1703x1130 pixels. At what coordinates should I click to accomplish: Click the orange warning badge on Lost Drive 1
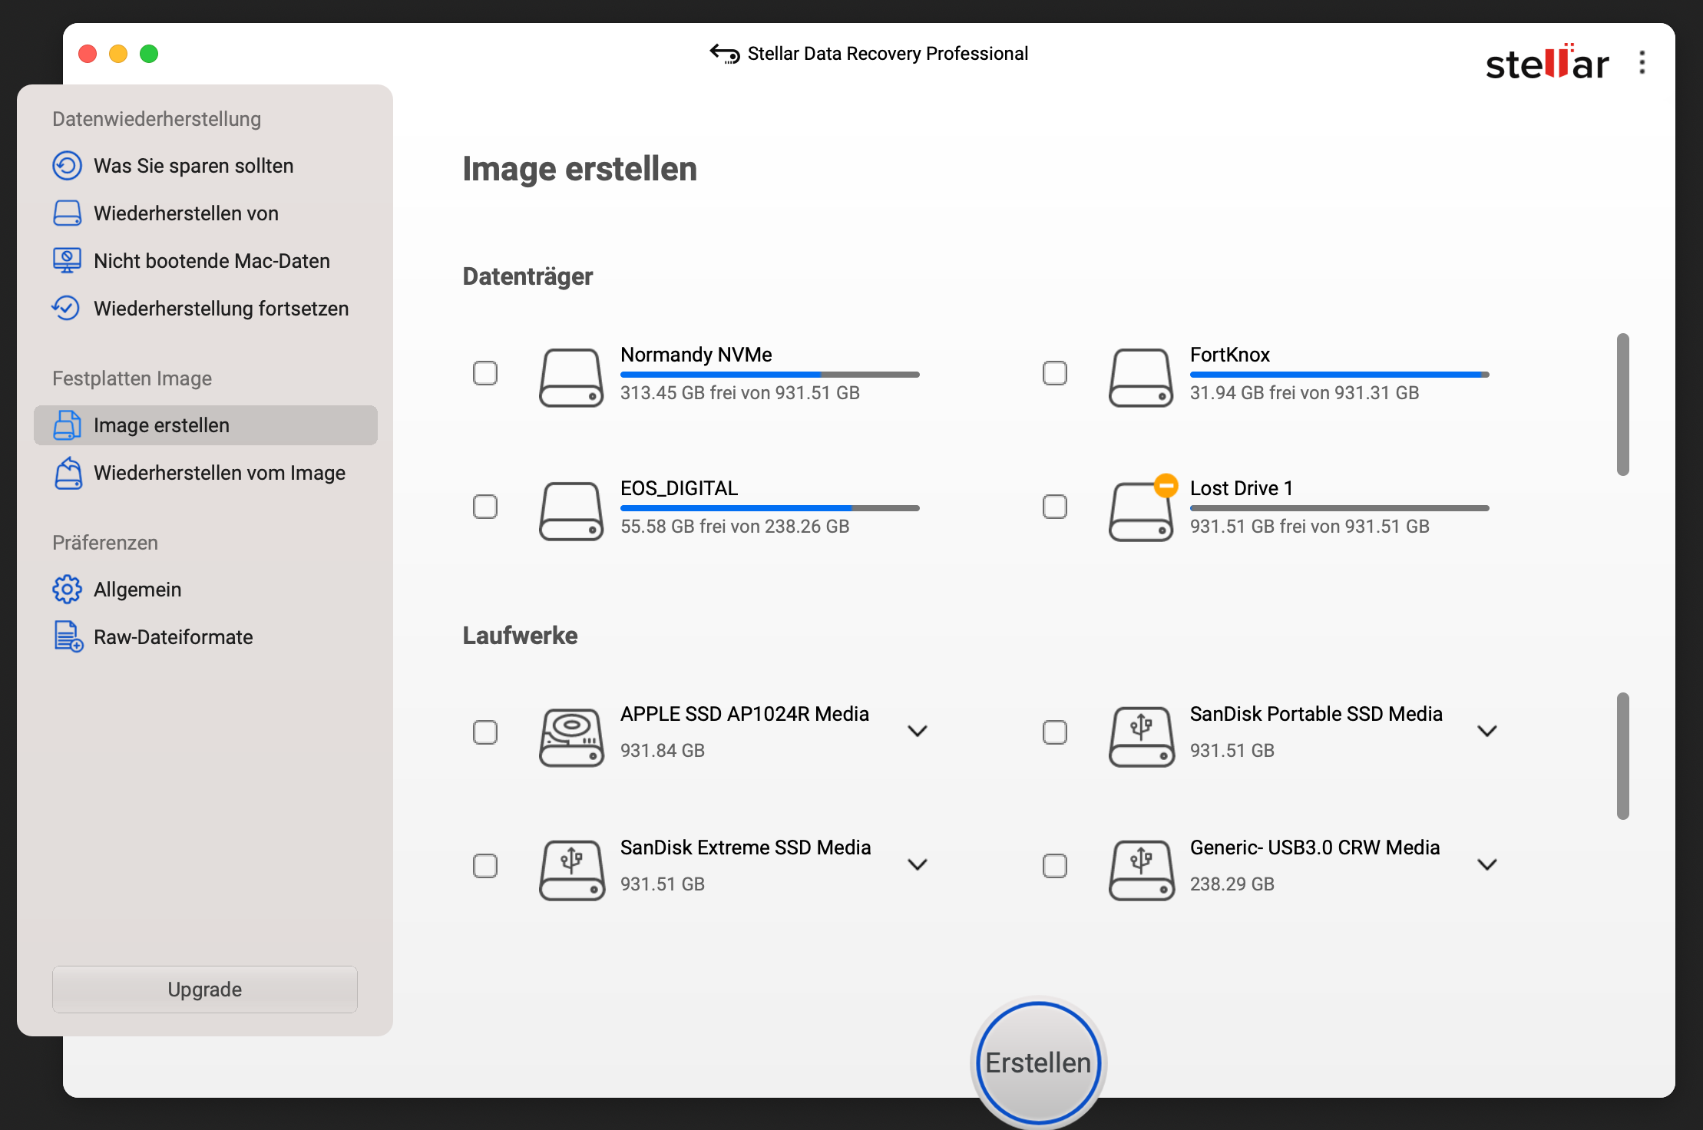click(1166, 485)
